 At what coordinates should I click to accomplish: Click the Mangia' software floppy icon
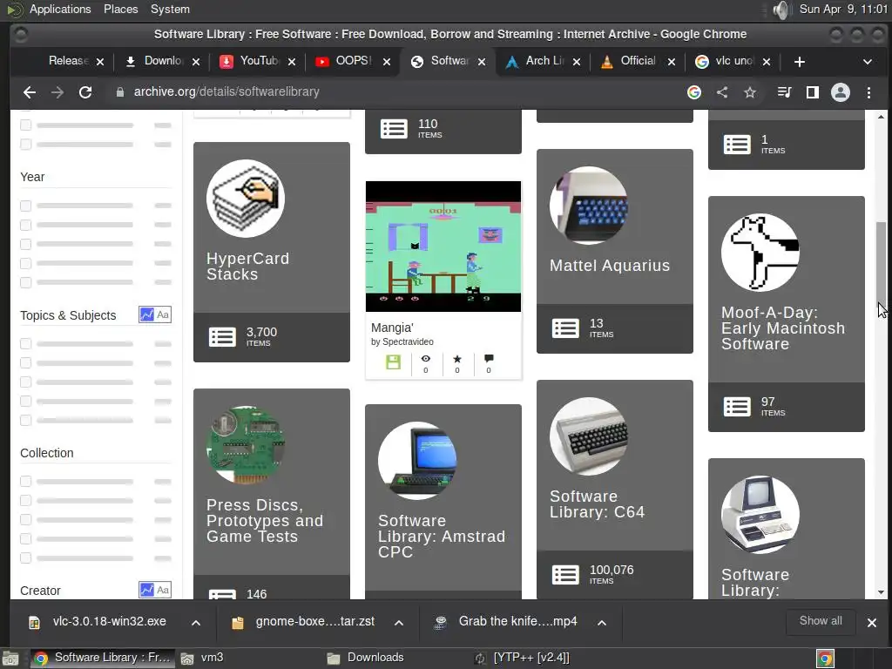393,362
